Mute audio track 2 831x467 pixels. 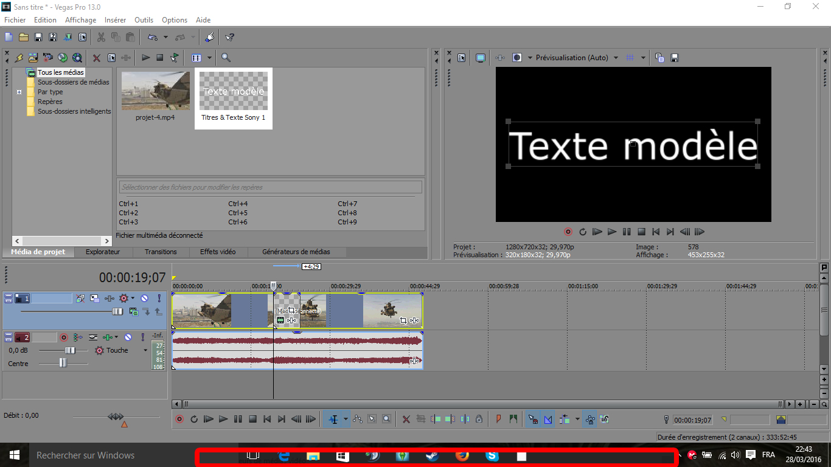click(x=128, y=337)
